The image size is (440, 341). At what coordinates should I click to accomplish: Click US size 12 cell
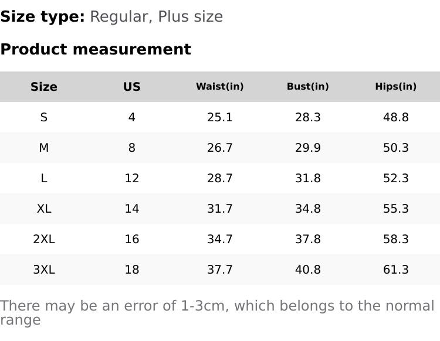(x=132, y=178)
